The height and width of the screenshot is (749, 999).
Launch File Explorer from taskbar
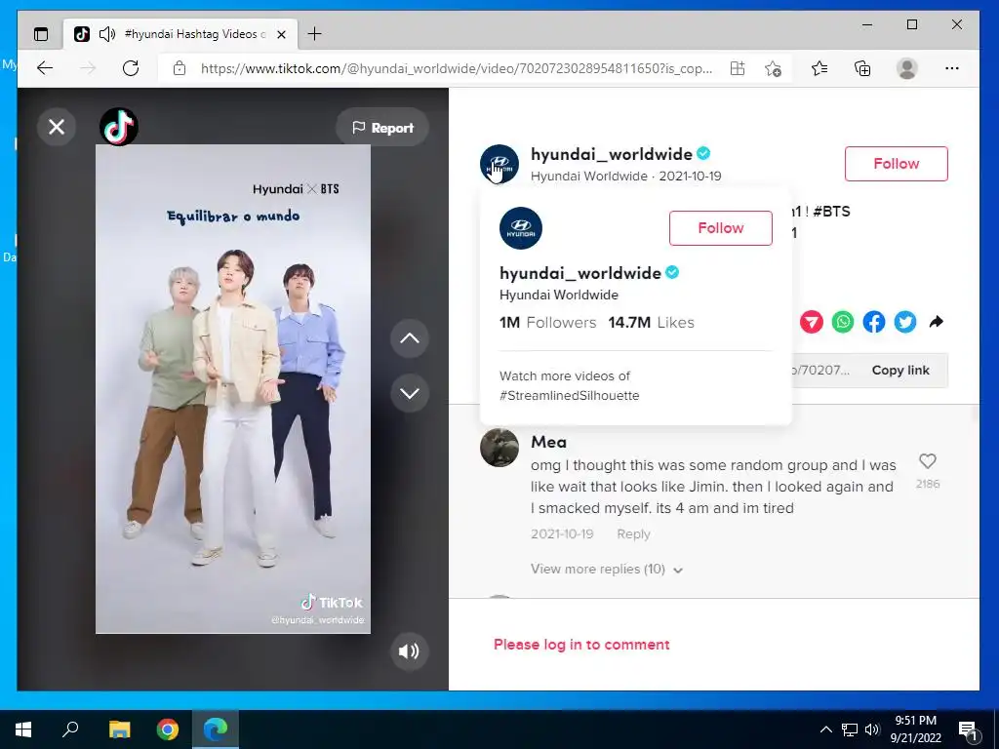pyautogui.click(x=119, y=729)
